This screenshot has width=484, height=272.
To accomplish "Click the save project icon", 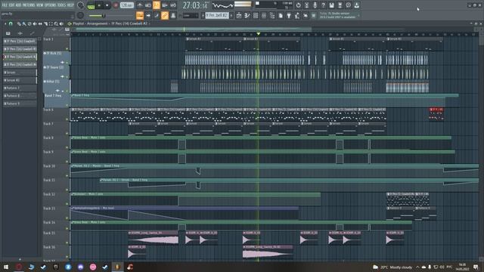I will (x=331, y=5).
